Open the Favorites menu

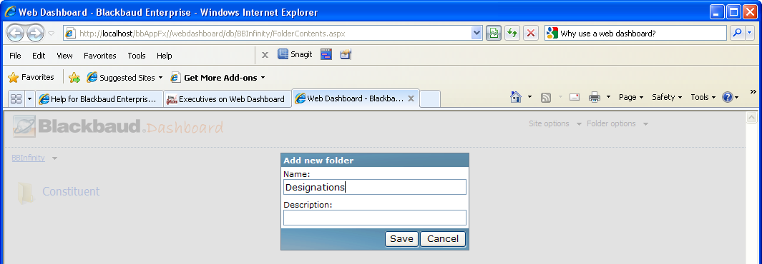coord(100,56)
